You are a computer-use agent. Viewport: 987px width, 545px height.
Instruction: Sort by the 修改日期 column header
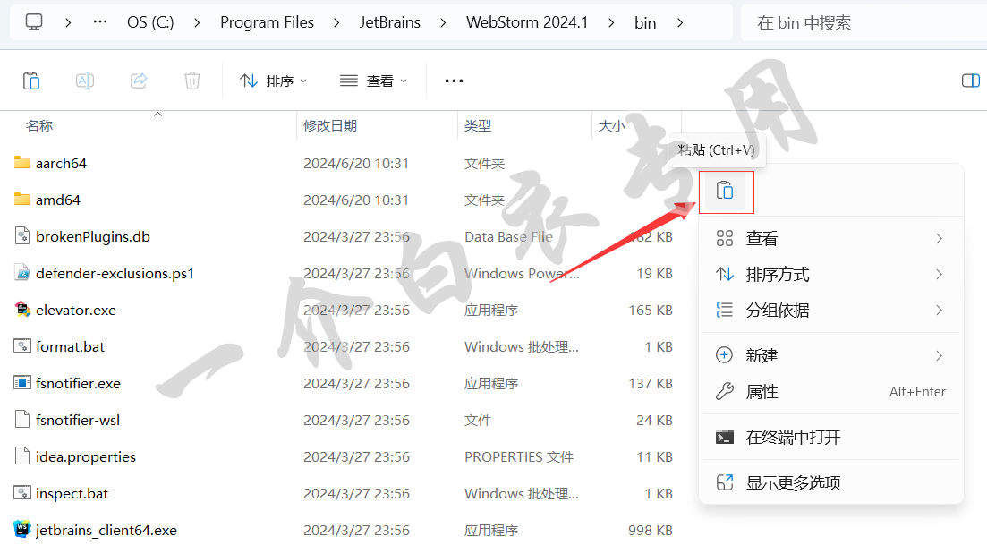(x=330, y=126)
